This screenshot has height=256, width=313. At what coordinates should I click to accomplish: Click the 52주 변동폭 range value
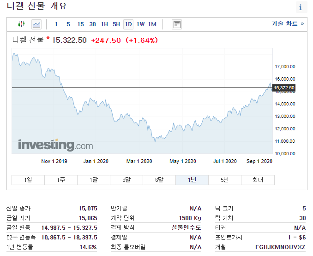tap(69, 238)
